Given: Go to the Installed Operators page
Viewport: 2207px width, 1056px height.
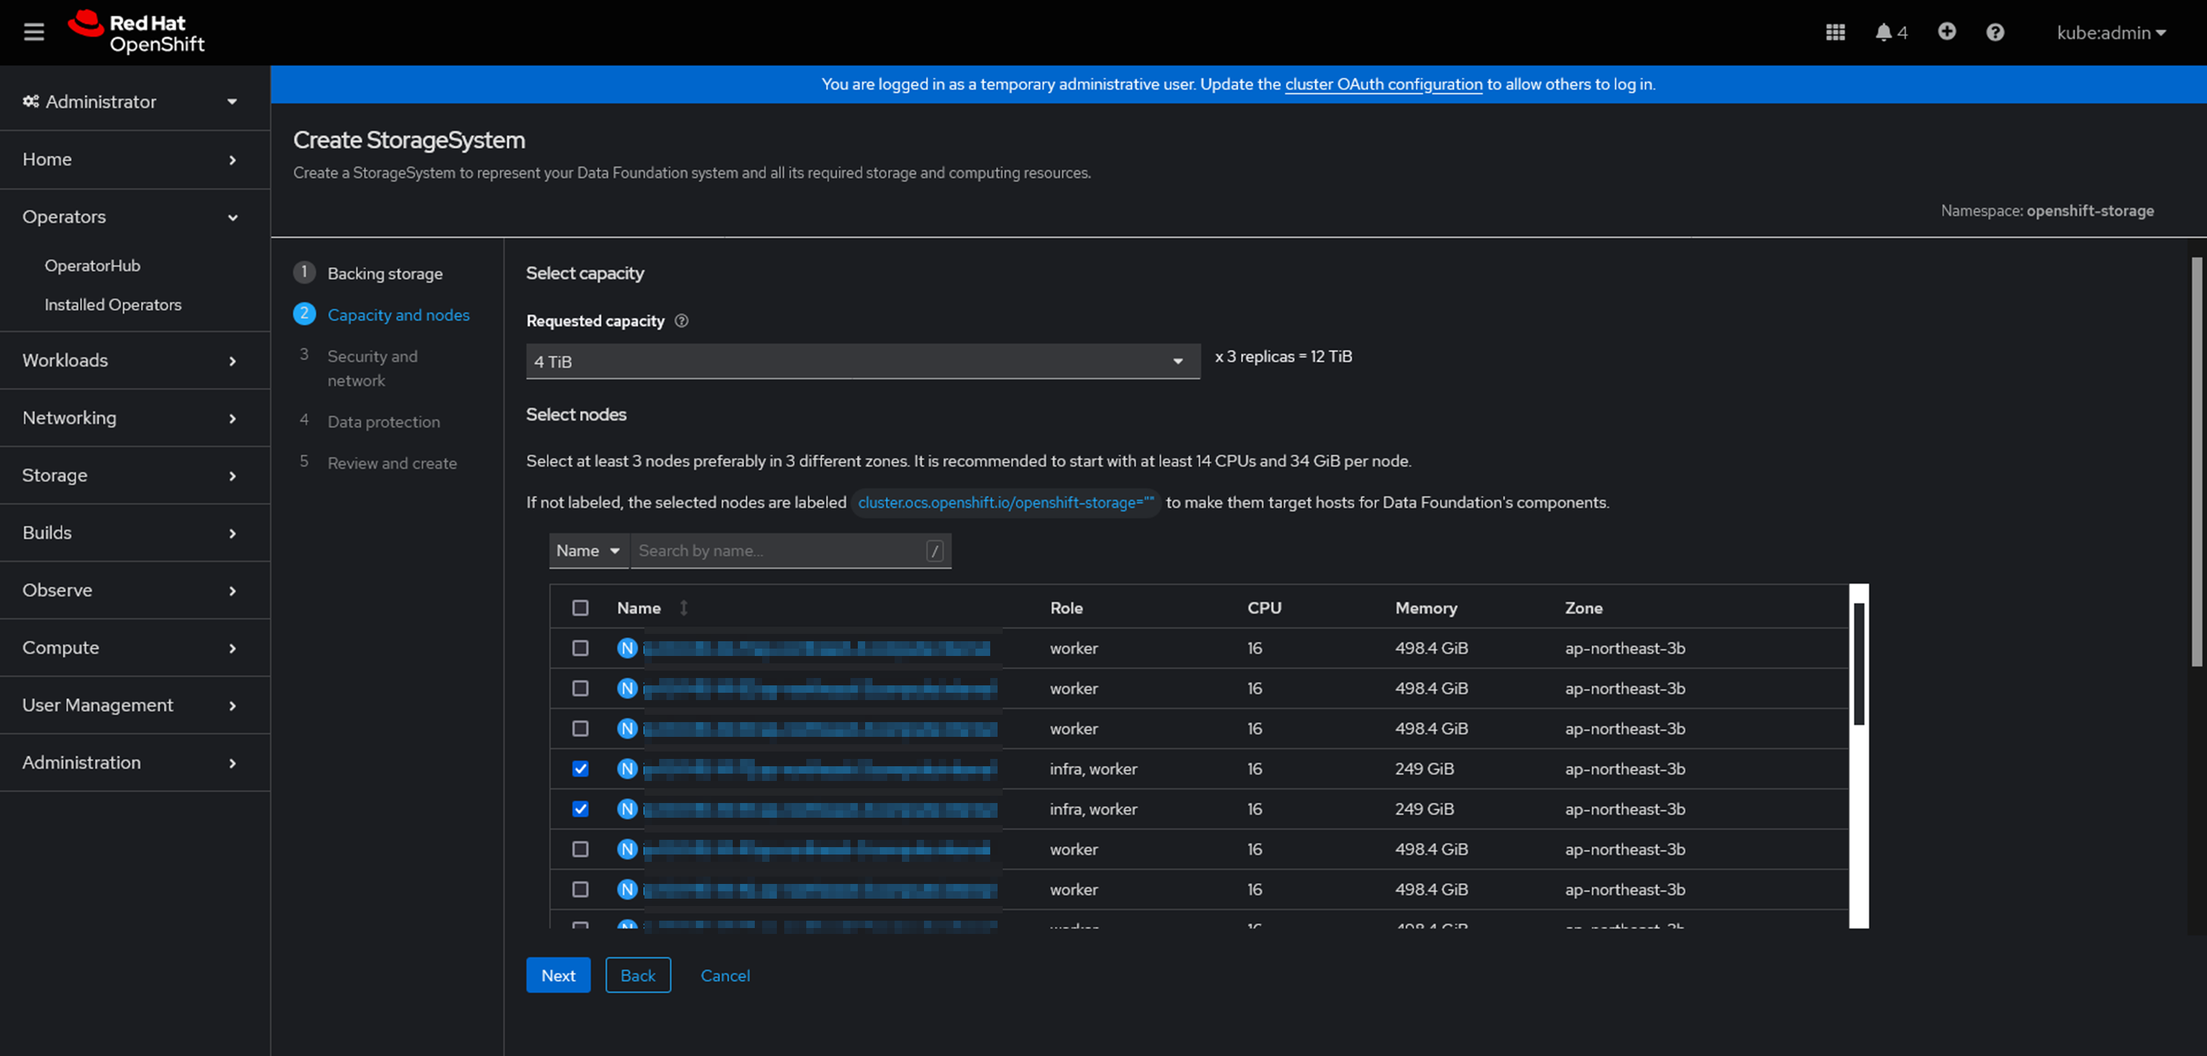Looking at the screenshot, I should coord(113,304).
